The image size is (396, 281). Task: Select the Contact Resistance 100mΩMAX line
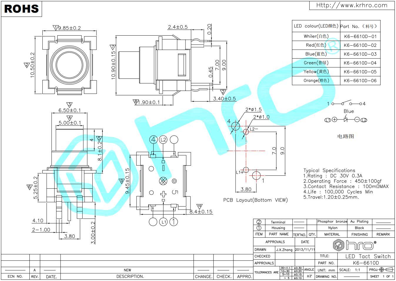click(346, 186)
